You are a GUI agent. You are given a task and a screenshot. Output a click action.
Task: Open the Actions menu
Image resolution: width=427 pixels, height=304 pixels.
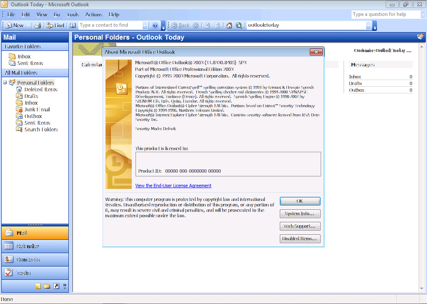pos(93,15)
